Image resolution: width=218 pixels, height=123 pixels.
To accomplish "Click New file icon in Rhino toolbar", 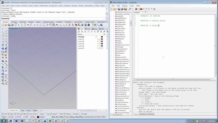I will (3, 25).
